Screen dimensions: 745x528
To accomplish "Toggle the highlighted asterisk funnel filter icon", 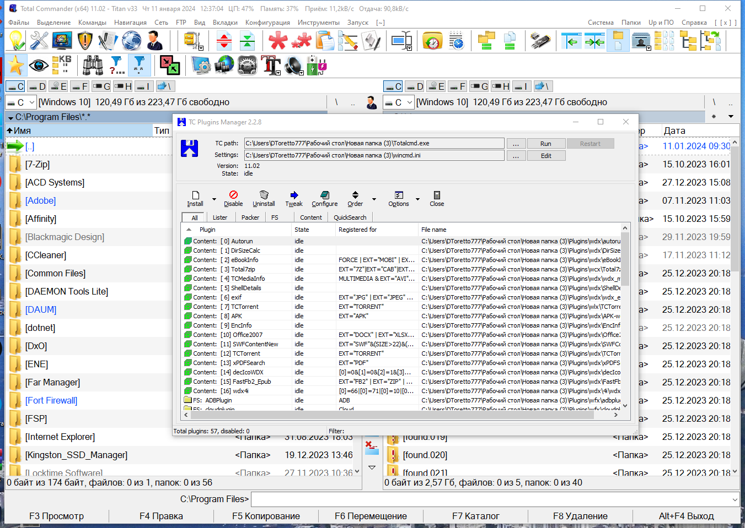I will [139, 66].
